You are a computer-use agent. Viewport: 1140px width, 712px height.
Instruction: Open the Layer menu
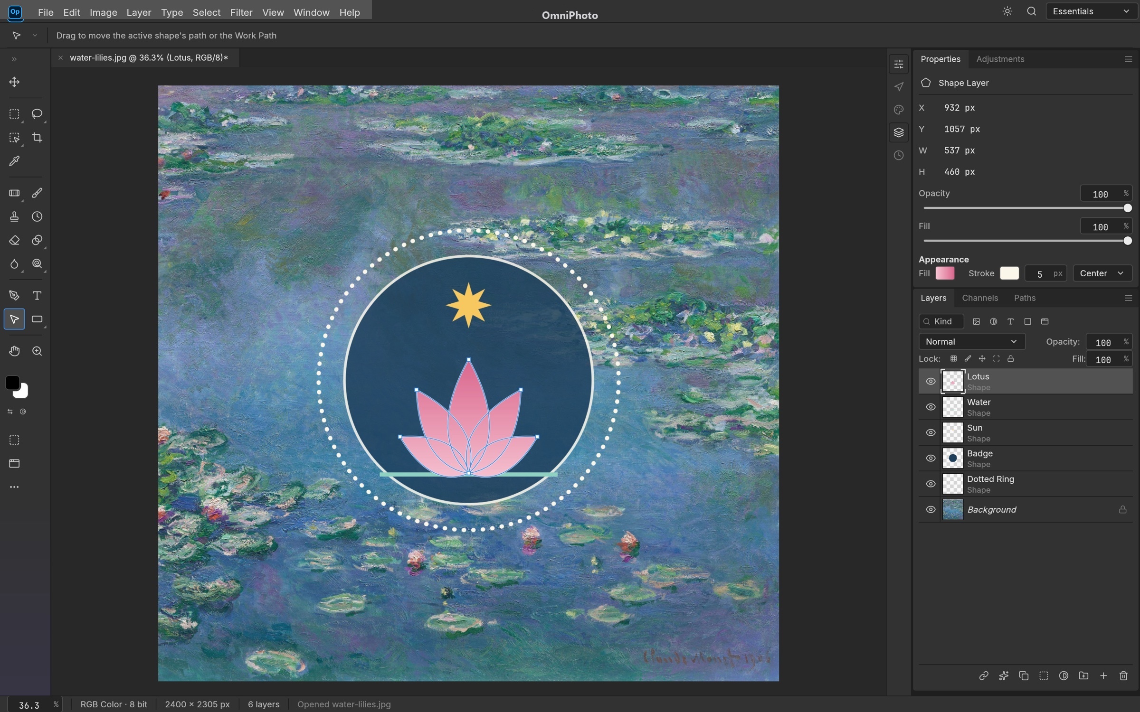pyautogui.click(x=139, y=12)
